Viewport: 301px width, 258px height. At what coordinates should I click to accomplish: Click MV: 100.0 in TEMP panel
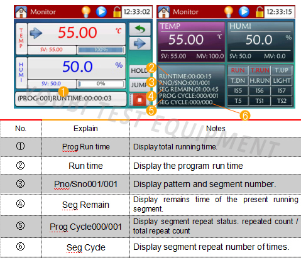click(x=210, y=56)
